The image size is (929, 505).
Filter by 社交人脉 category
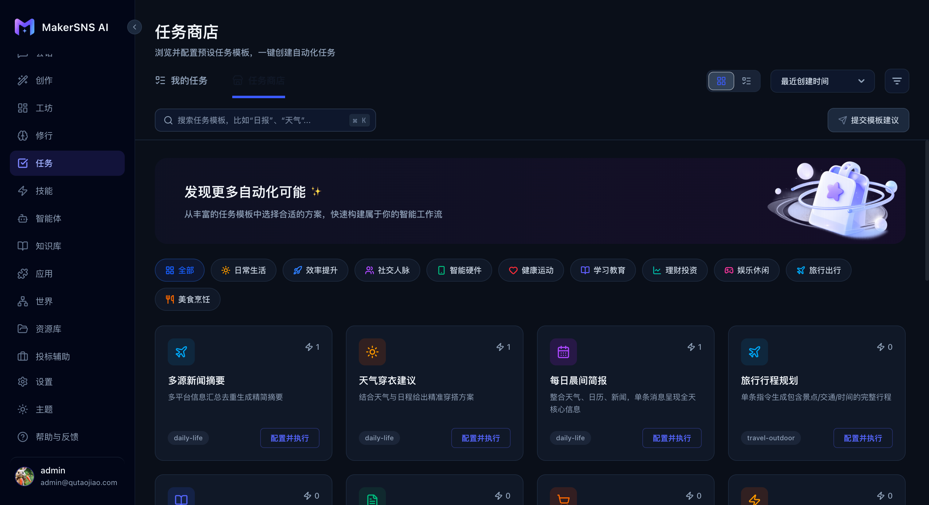[387, 270]
